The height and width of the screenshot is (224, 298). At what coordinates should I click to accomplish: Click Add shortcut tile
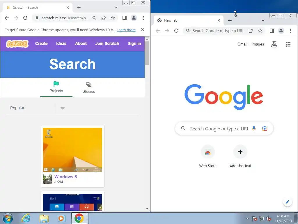(x=240, y=157)
